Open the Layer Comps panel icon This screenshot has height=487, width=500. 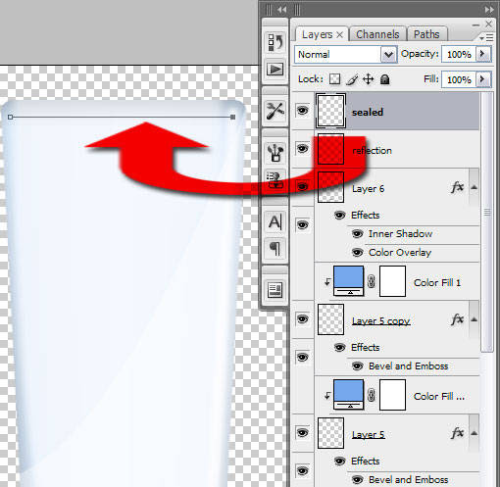(x=275, y=290)
